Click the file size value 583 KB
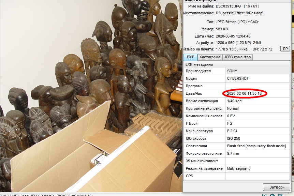 point(222,29)
